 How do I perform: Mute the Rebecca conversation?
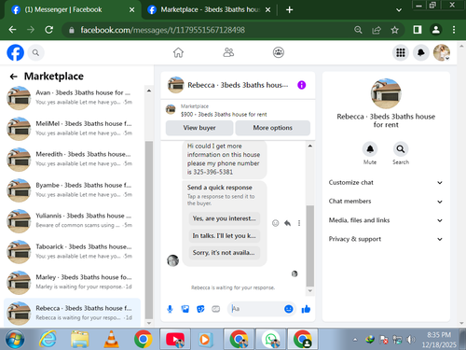pyautogui.click(x=370, y=149)
